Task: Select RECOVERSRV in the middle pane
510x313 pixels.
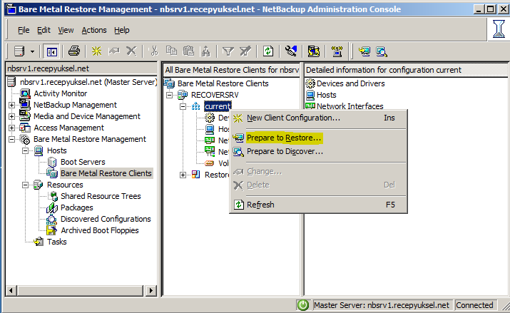Action: click(x=215, y=95)
